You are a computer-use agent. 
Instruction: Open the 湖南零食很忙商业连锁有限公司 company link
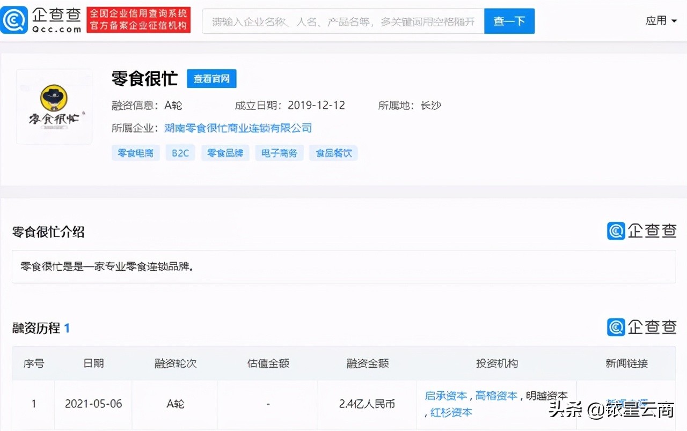pyautogui.click(x=238, y=128)
